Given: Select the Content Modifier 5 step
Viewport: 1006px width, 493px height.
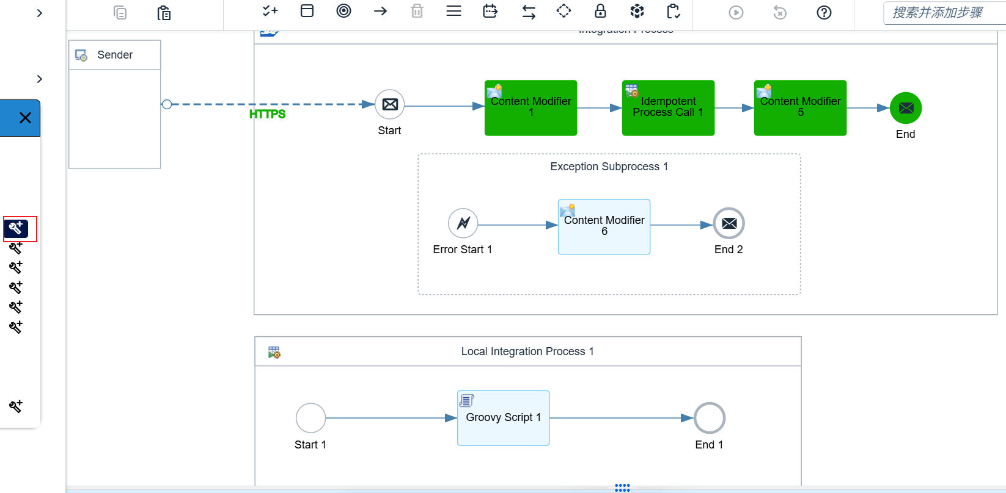Looking at the screenshot, I should pos(801,107).
